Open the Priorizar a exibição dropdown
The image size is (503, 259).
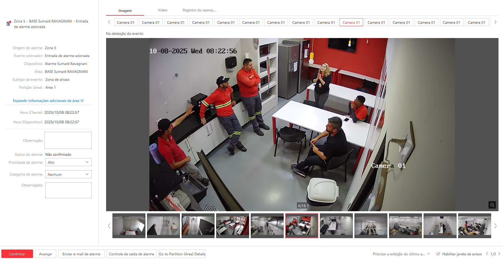pyautogui.click(x=401, y=254)
